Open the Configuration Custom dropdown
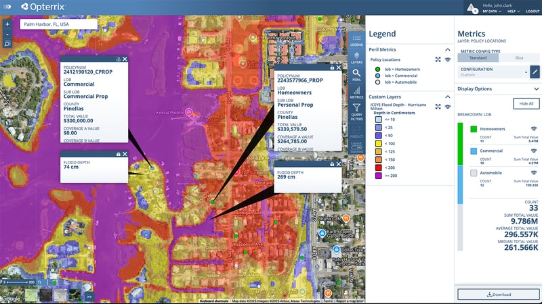This screenshot has height=304, width=542. [x=493, y=72]
